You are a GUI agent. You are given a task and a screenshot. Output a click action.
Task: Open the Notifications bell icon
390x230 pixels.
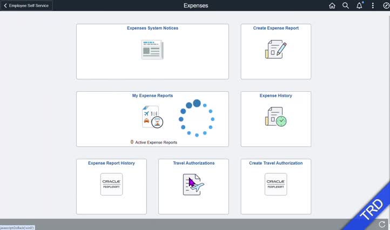point(359,5)
